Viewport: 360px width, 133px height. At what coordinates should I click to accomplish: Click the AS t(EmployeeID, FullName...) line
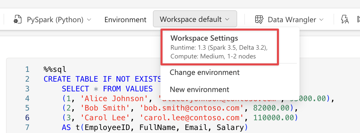(x=155, y=128)
